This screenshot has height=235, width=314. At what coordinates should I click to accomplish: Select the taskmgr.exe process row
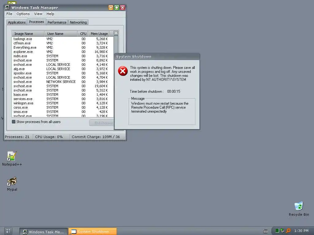[63, 39]
